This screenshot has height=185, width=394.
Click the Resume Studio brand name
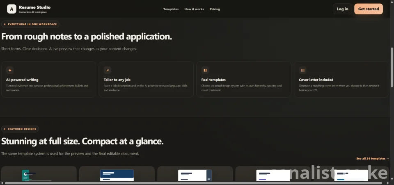pyautogui.click(x=34, y=7)
